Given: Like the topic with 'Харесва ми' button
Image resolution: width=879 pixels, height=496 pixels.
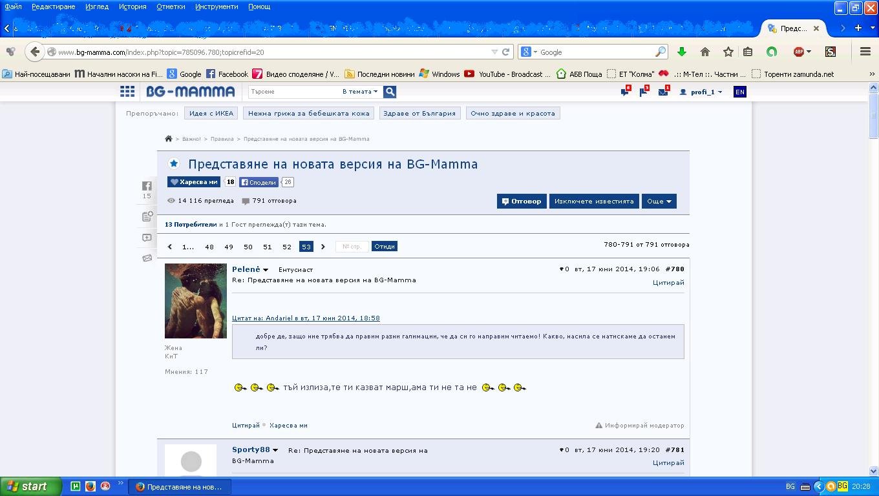Looking at the screenshot, I should coord(194,182).
